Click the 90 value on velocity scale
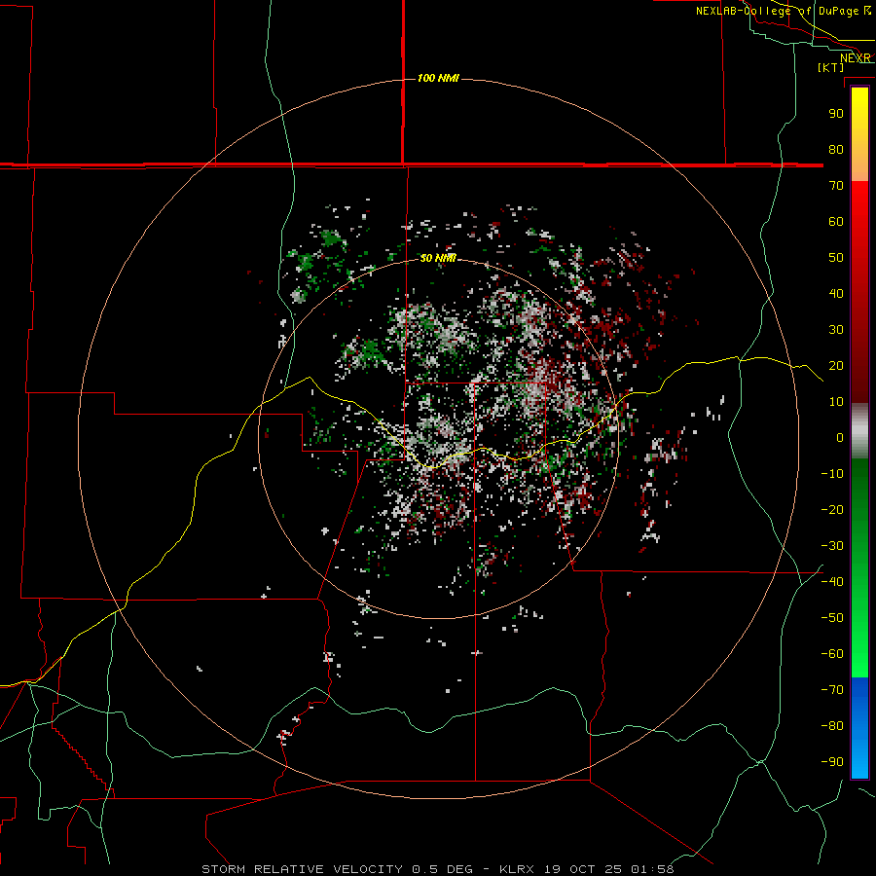The height and width of the screenshot is (876, 876). (836, 114)
